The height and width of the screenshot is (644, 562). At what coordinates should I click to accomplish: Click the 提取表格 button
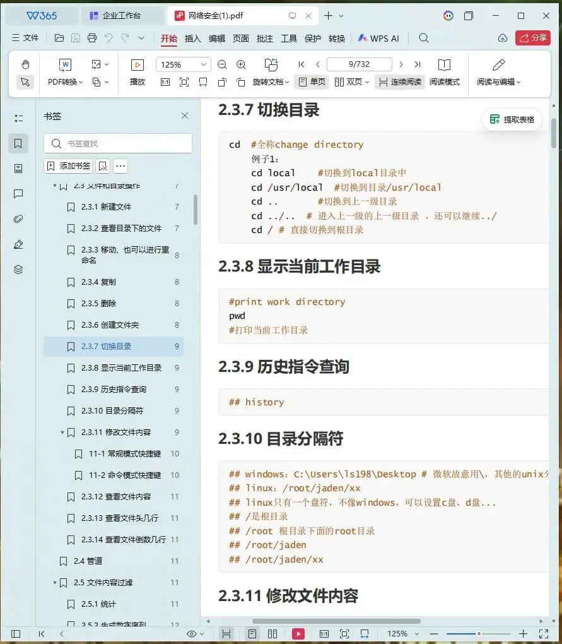[x=512, y=119]
